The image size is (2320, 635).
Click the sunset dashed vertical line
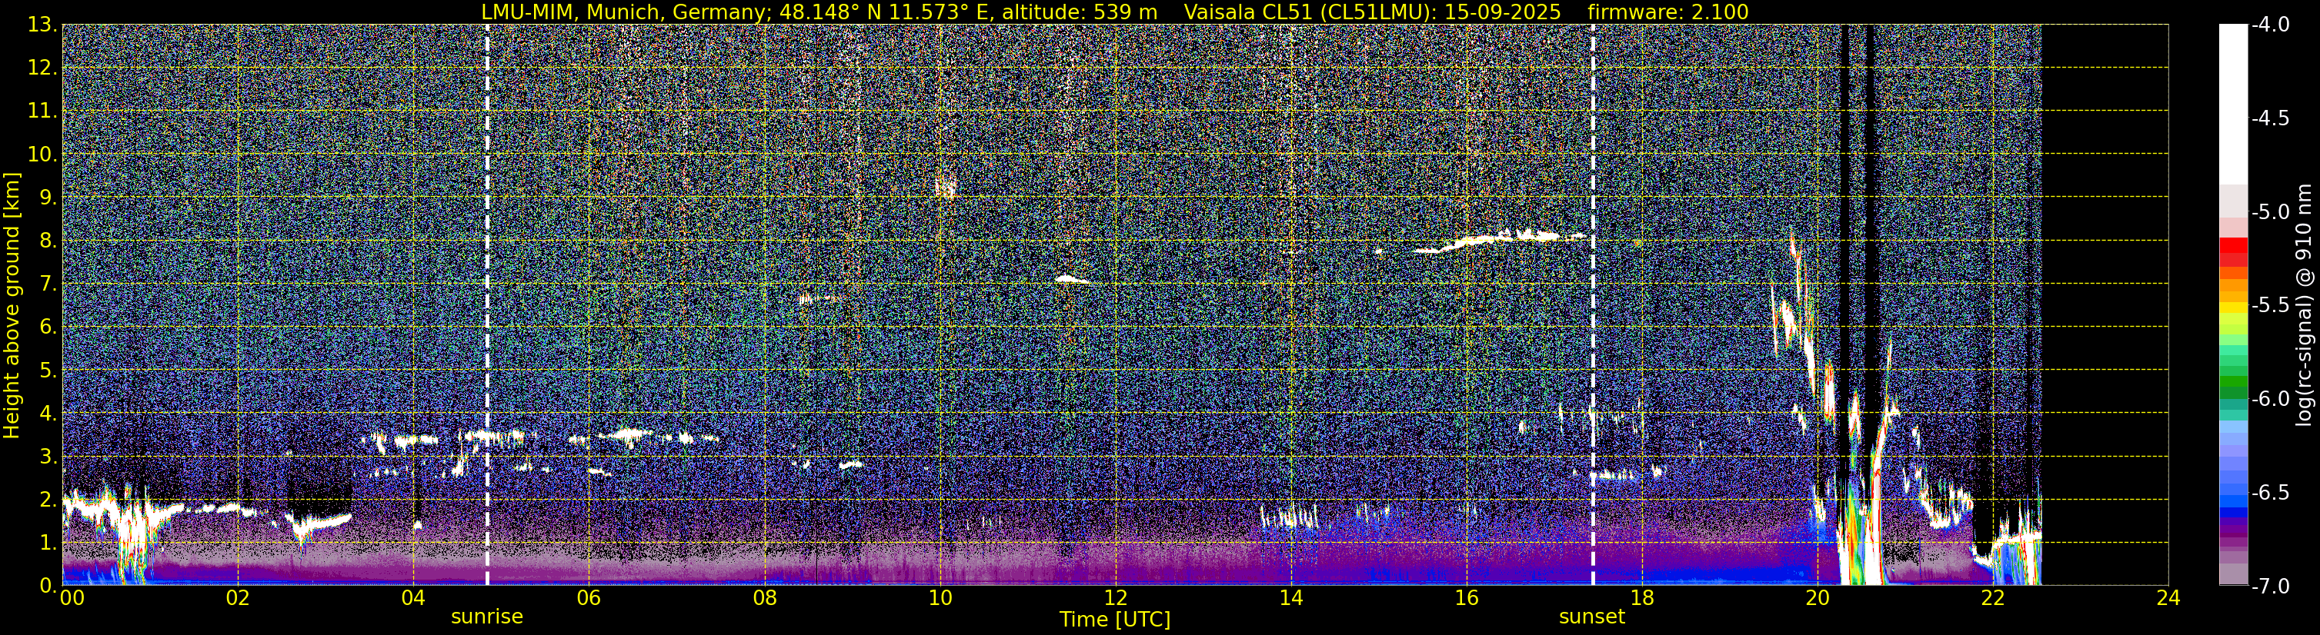(x=1592, y=304)
